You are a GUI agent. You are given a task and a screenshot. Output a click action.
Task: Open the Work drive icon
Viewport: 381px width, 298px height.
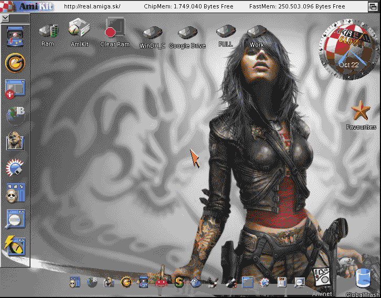256,32
